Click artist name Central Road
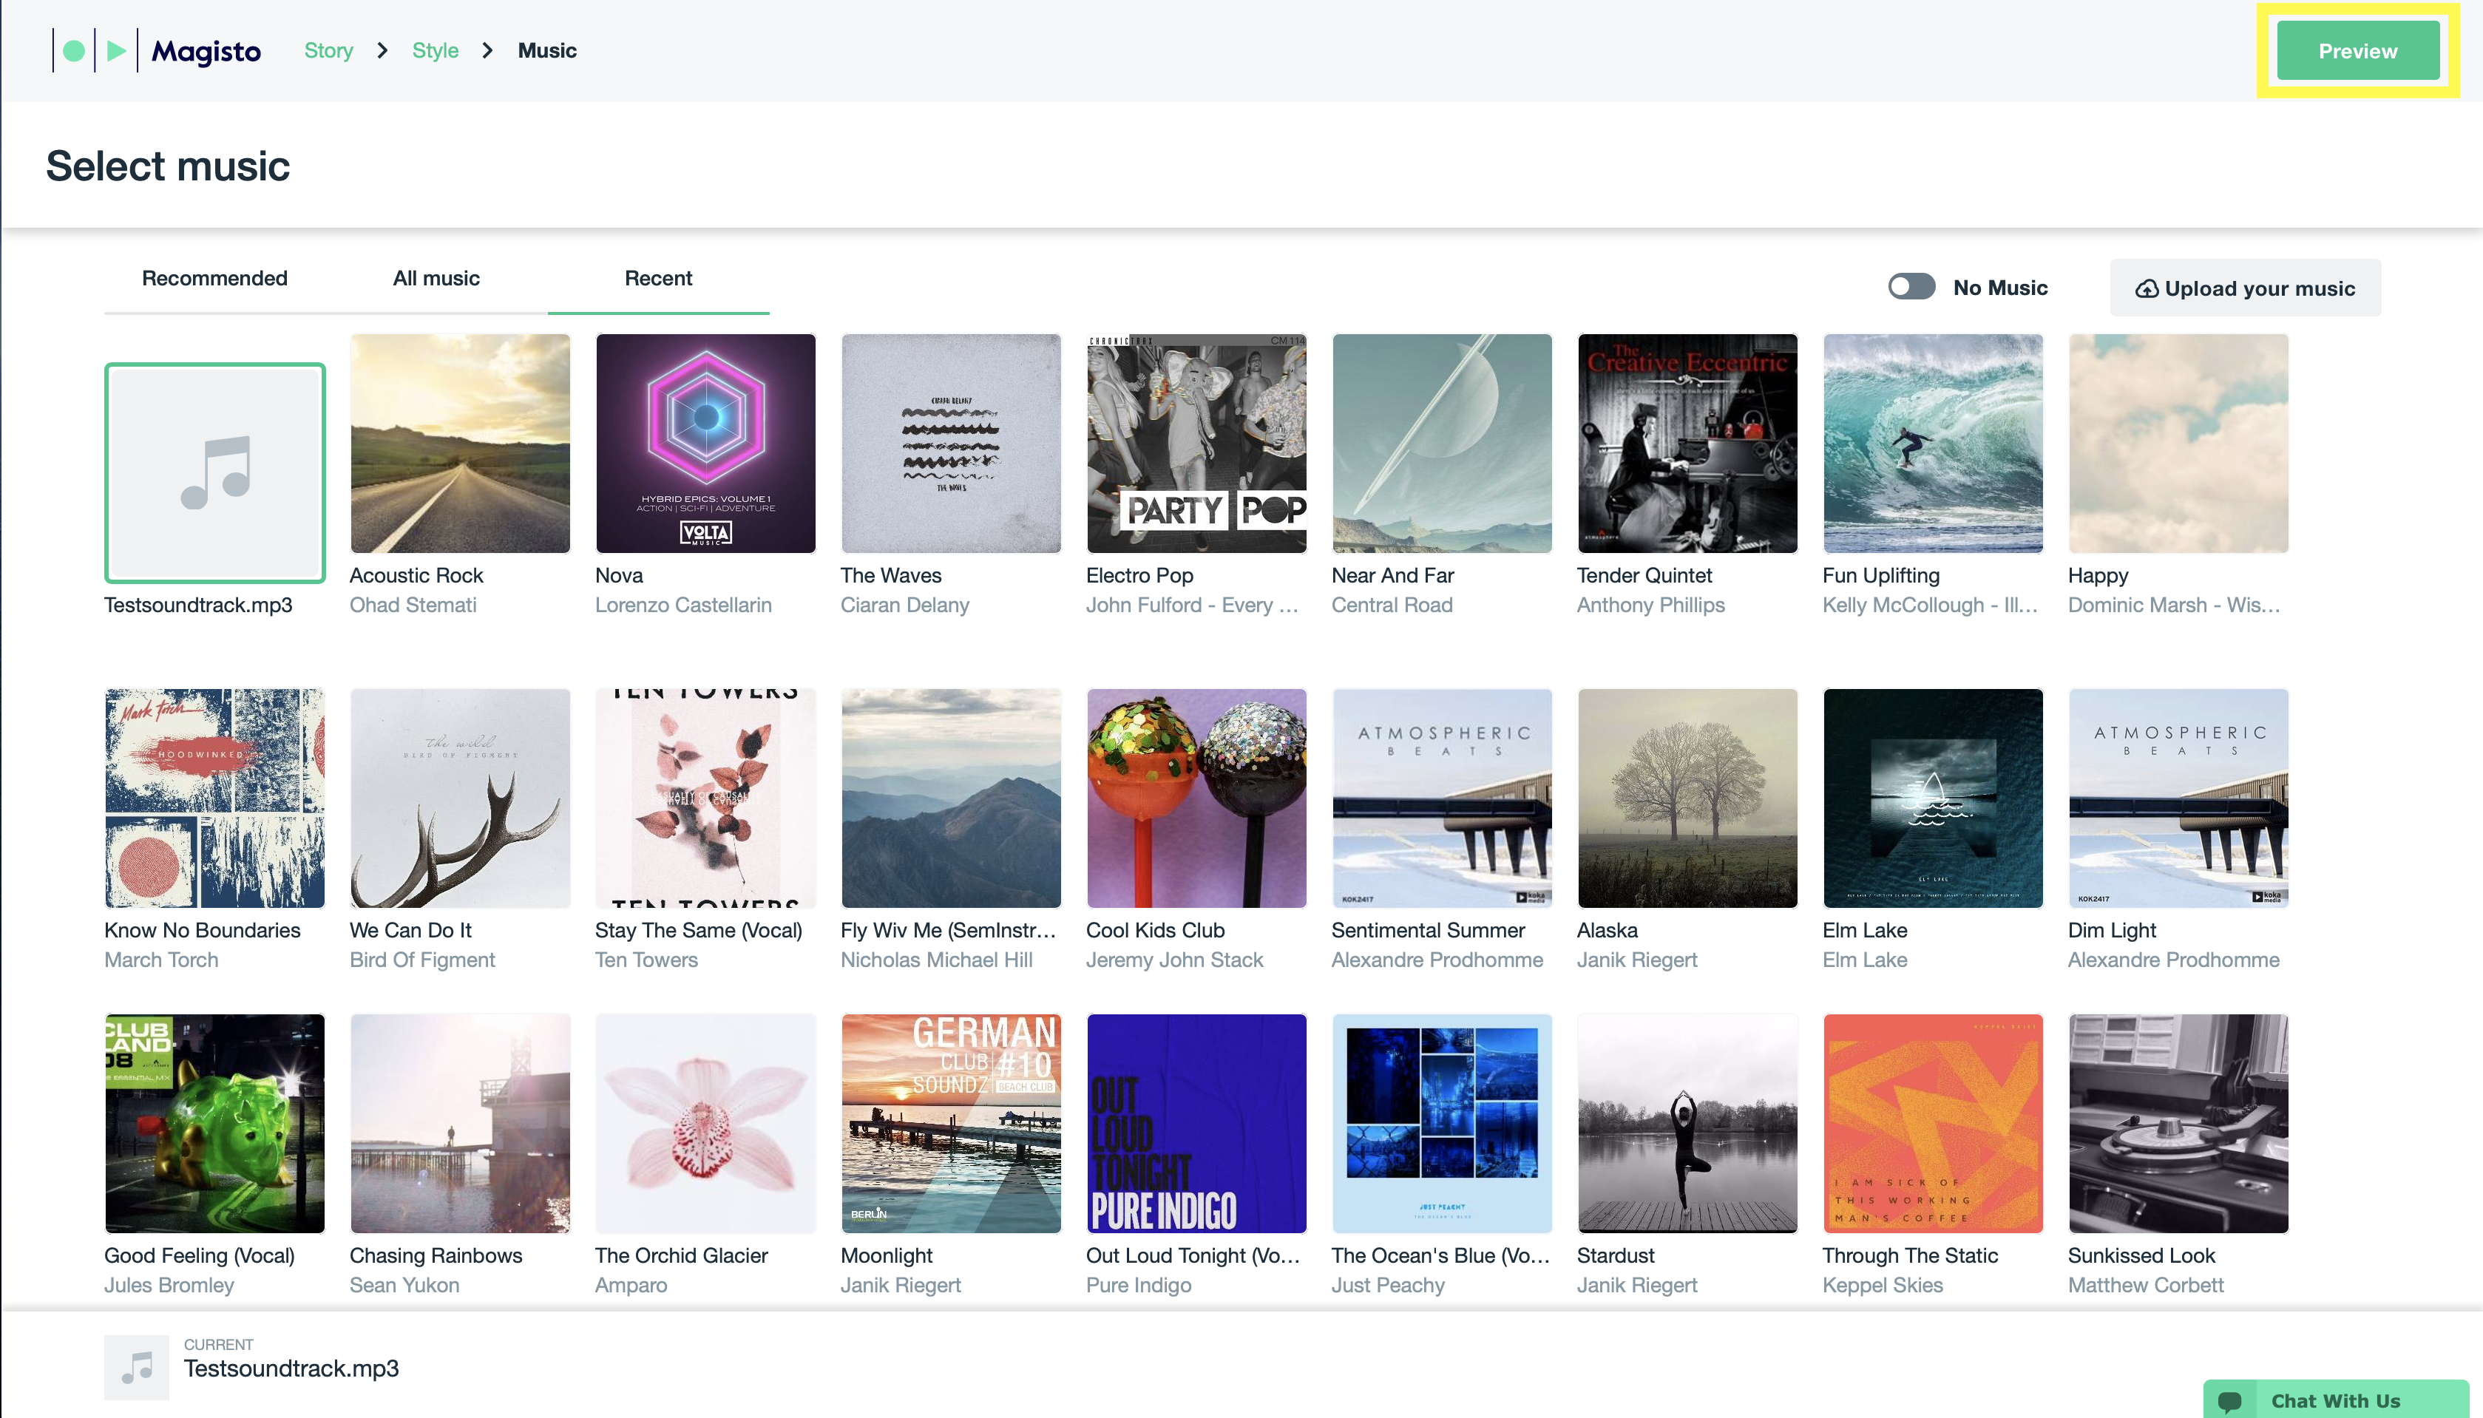2483x1418 pixels. [1392, 605]
